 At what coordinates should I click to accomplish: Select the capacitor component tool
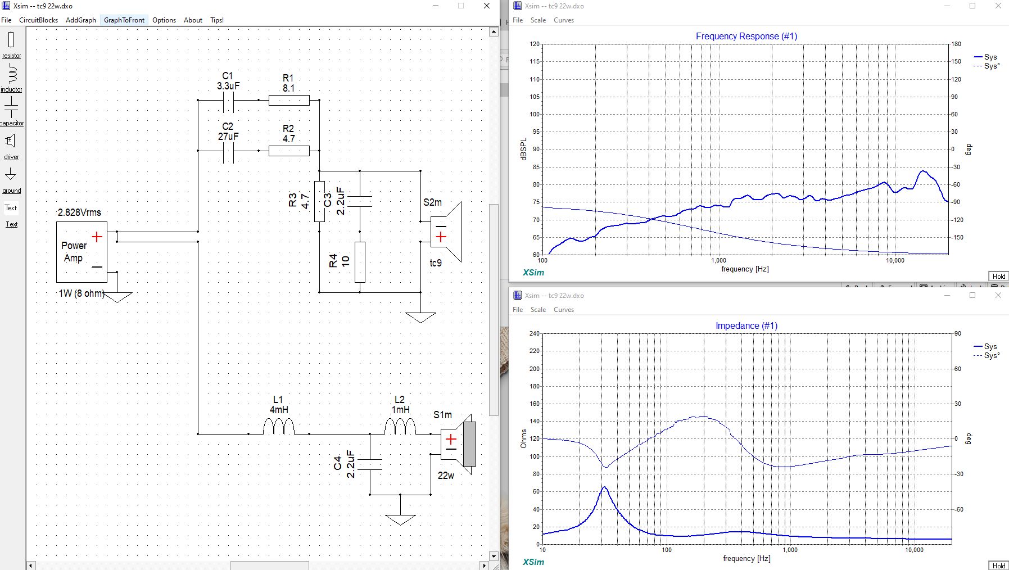pyautogui.click(x=11, y=111)
